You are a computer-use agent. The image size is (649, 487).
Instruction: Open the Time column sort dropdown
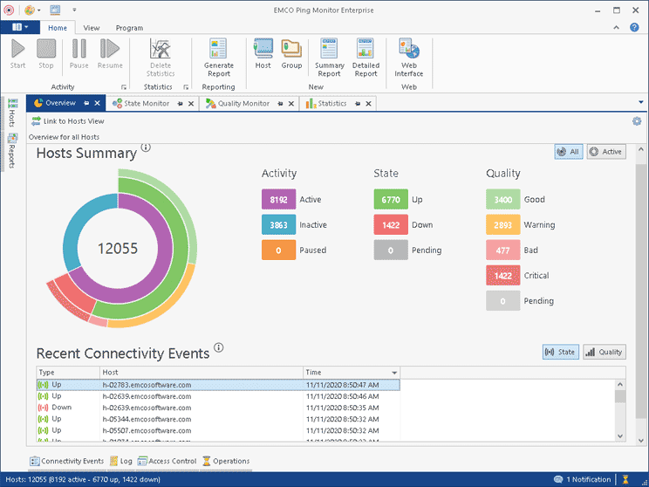394,373
